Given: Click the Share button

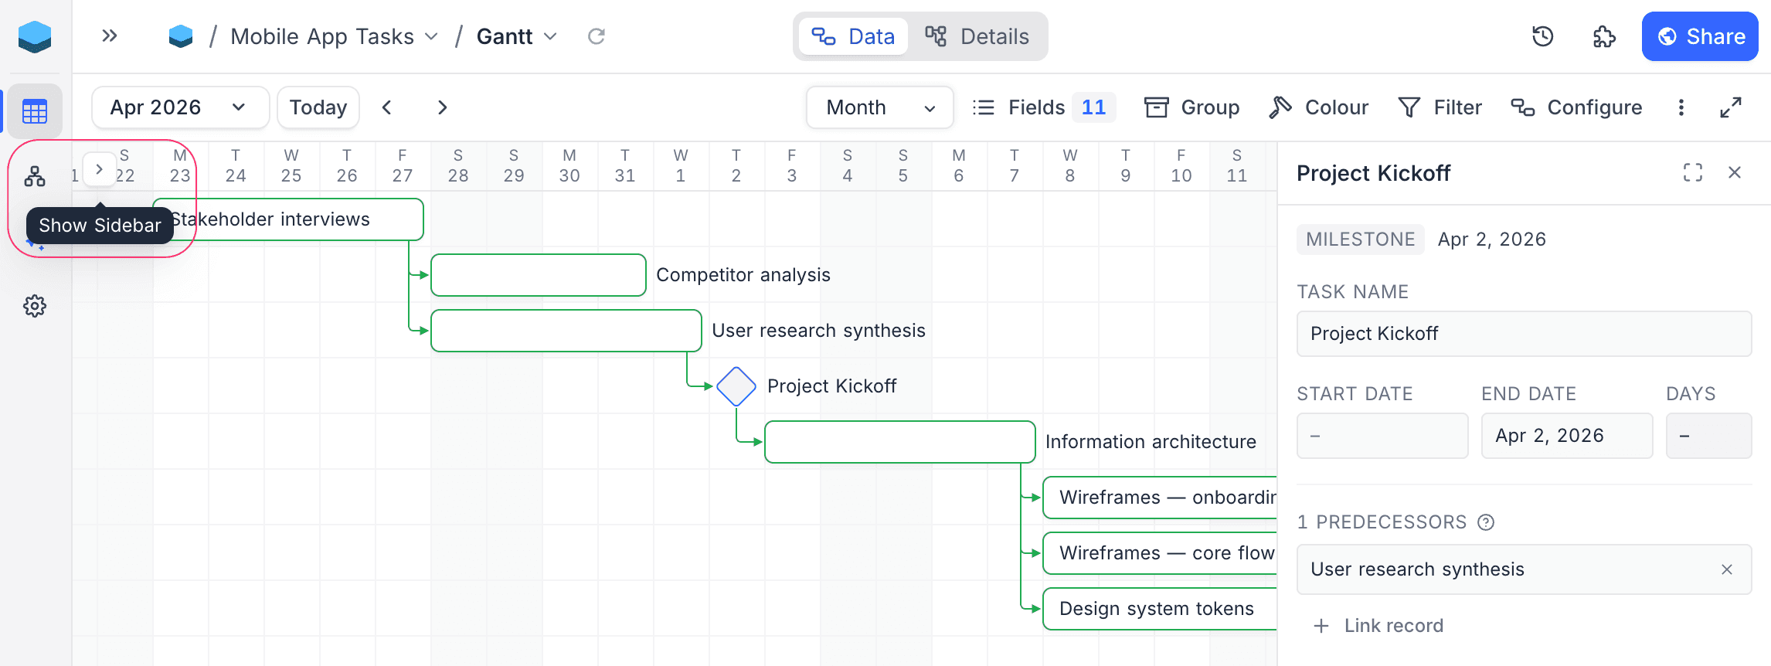Looking at the screenshot, I should (1700, 36).
